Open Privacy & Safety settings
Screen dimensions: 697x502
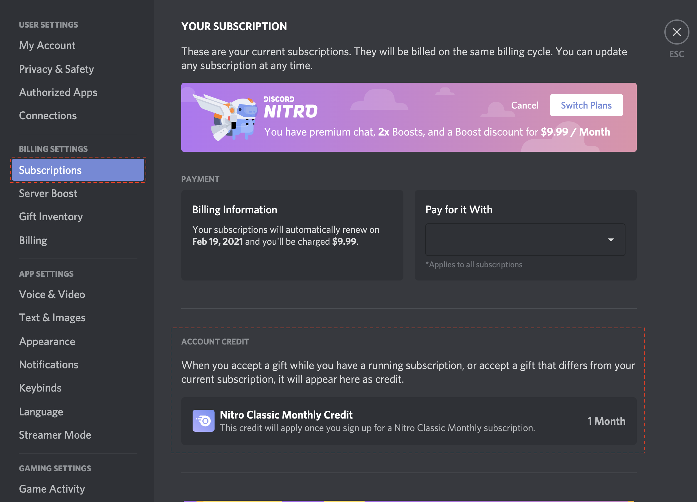tap(56, 68)
